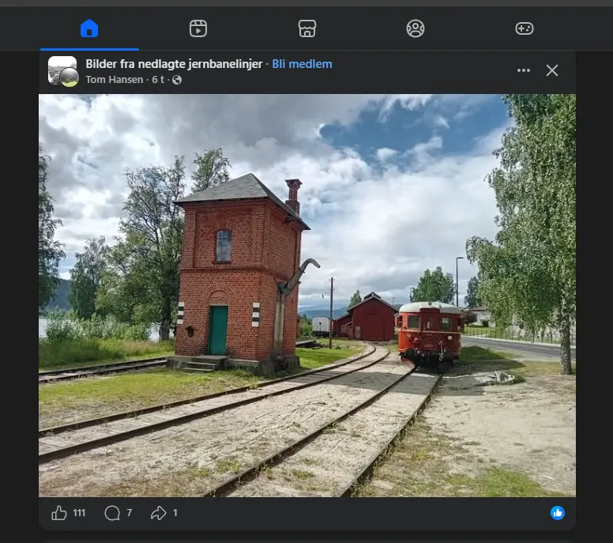Open comments with the speech bubble icon
The image size is (613, 543).
pyautogui.click(x=112, y=513)
